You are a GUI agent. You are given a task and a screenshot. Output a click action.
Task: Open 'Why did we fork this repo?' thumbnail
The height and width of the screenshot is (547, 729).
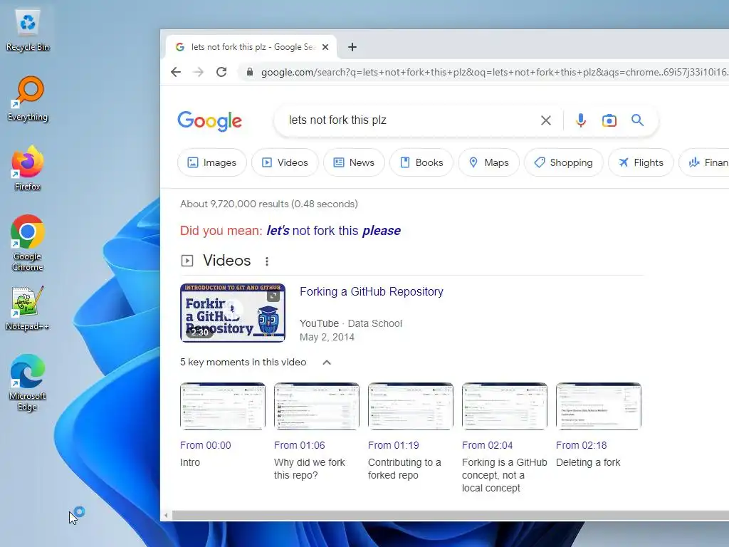pos(317,406)
